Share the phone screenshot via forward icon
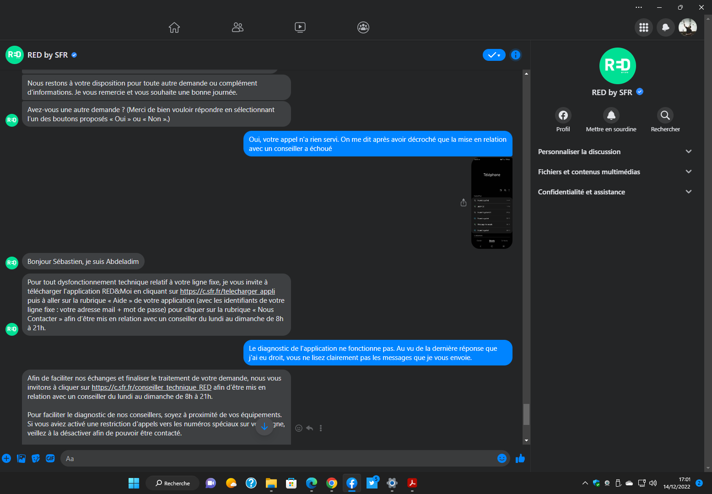Image resolution: width=712 pixels, height=494 pixels. 464,203
